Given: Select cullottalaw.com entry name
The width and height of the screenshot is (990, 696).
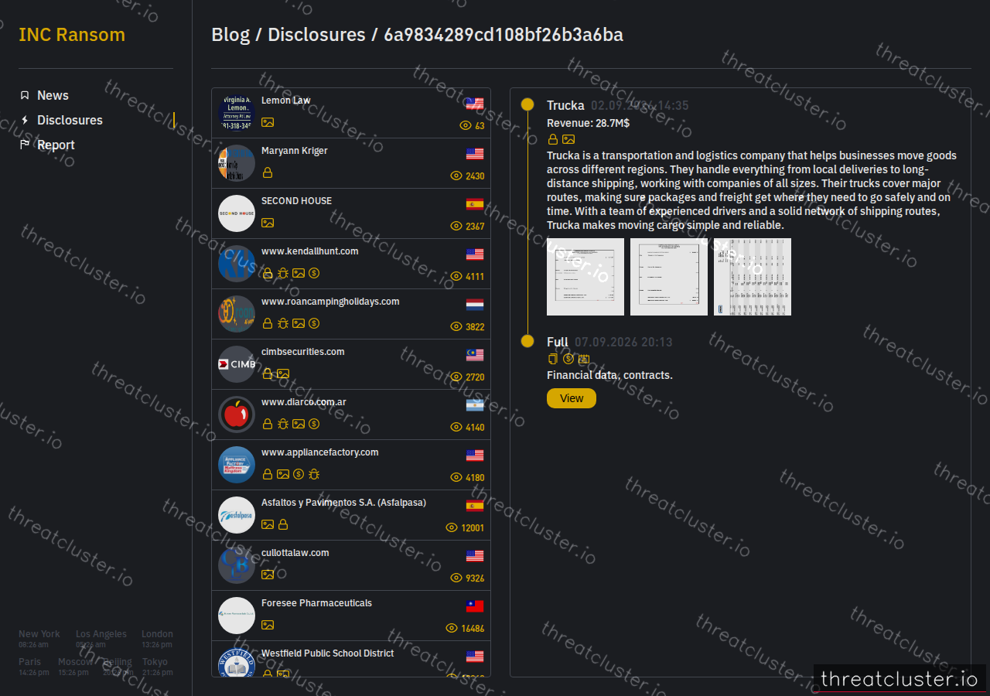Looking at the screenshot, I should 295,553.
